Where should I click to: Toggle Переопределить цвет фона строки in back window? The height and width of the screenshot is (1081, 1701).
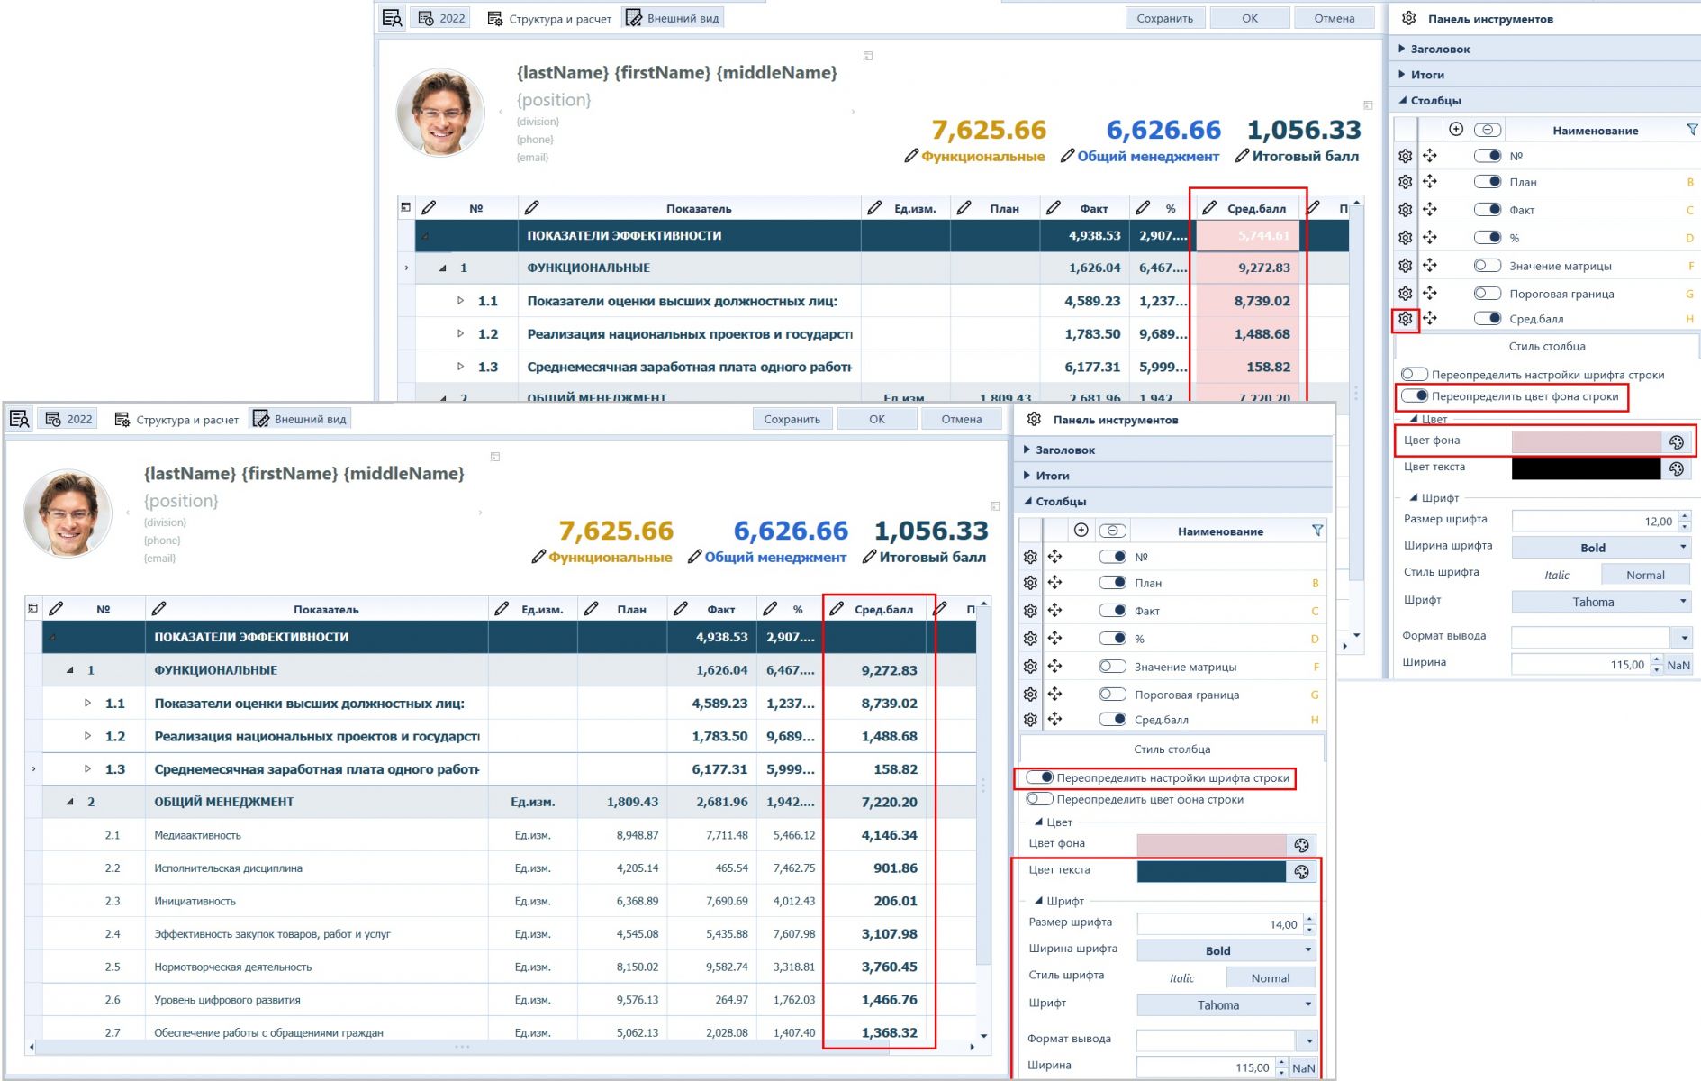tap(1415, 395)
